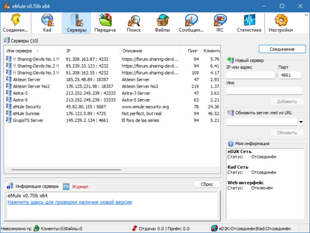Open the Настройки settings
The width and height of the screenshot is (310, 233).
click(280, 23)
